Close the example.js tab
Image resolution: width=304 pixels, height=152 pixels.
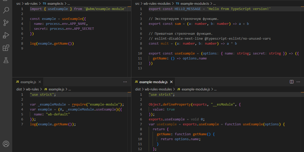coord(40,82)
